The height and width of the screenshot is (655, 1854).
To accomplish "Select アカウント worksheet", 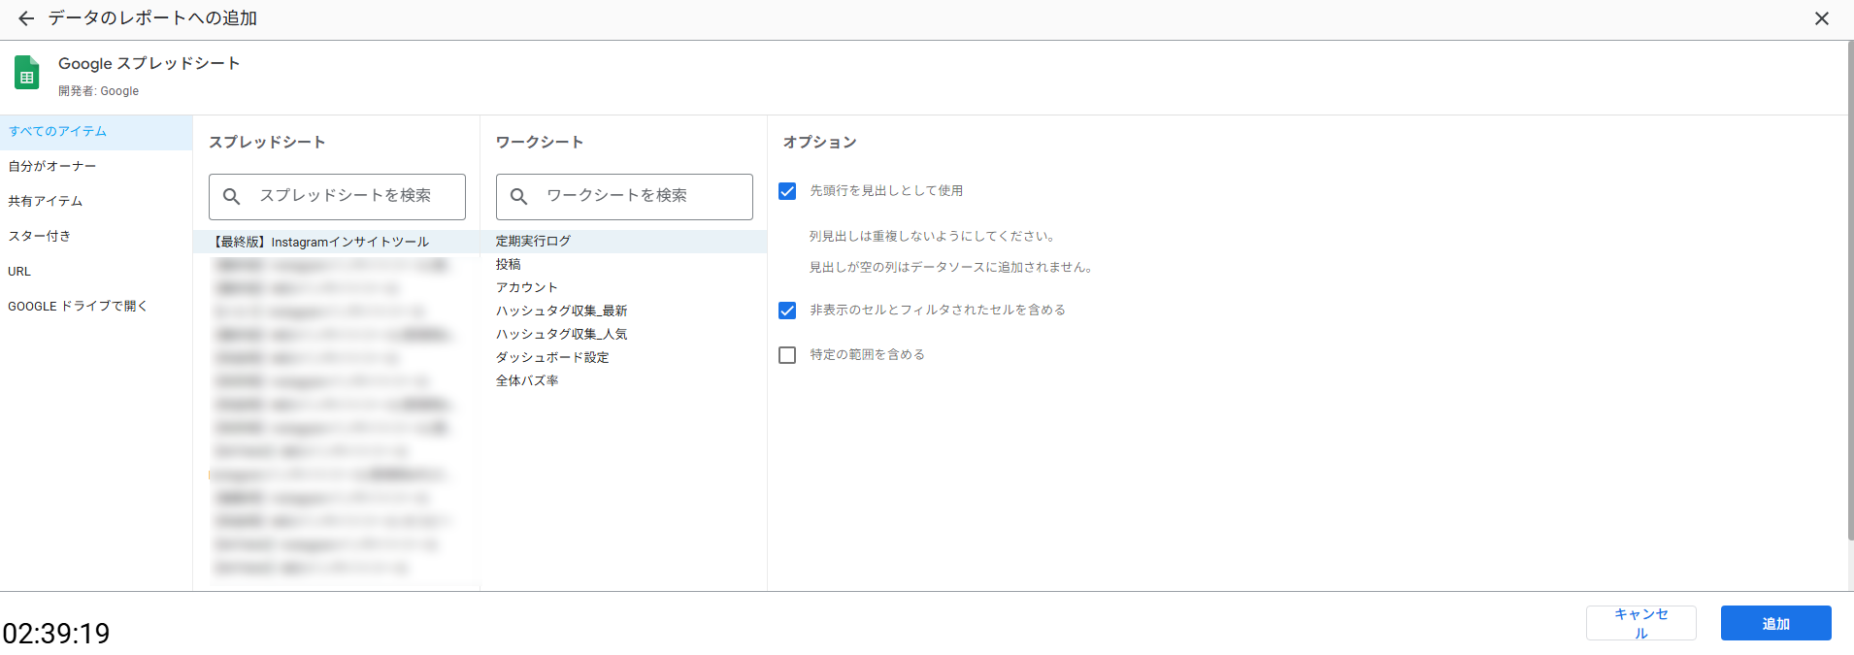I will pyautogui.click(x=623, y=288).
